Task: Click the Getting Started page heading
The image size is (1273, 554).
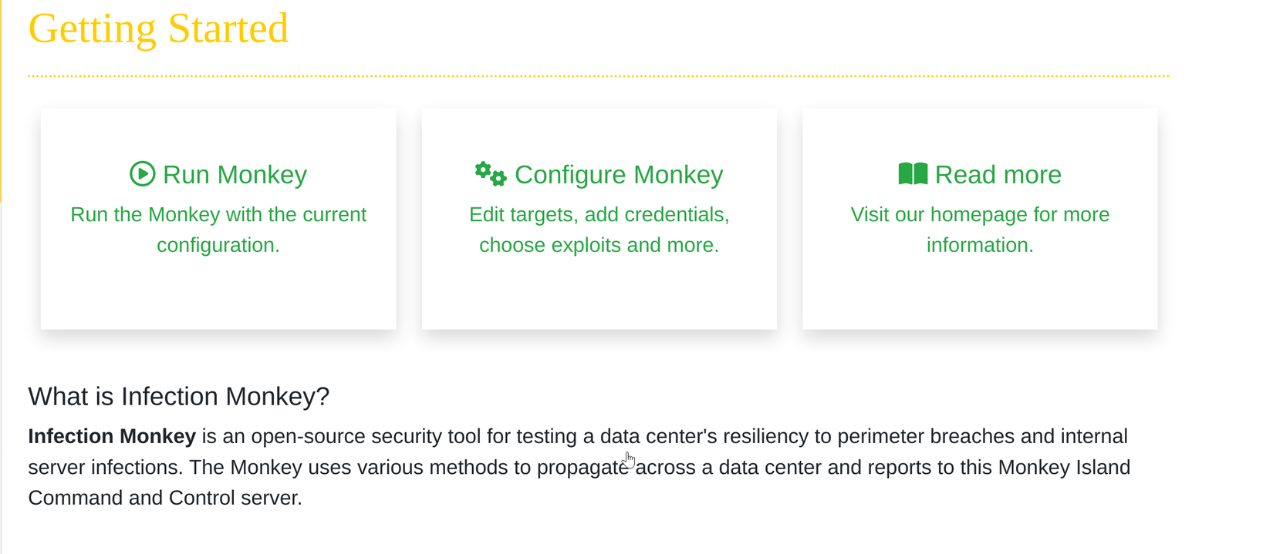Action: pyautogui.click(x=158, y=29)
